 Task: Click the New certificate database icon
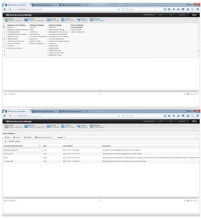point(5,138)
